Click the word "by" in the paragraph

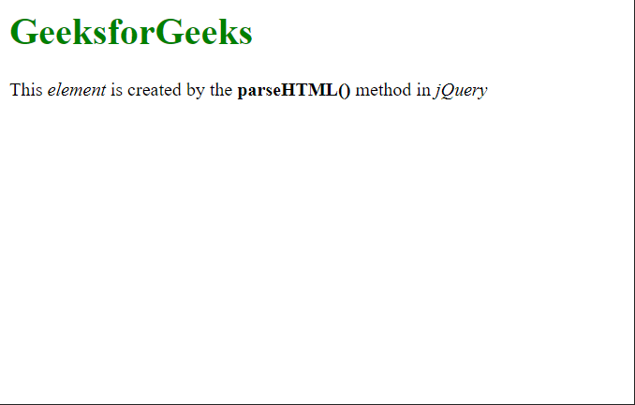click(x=196, y=90)
